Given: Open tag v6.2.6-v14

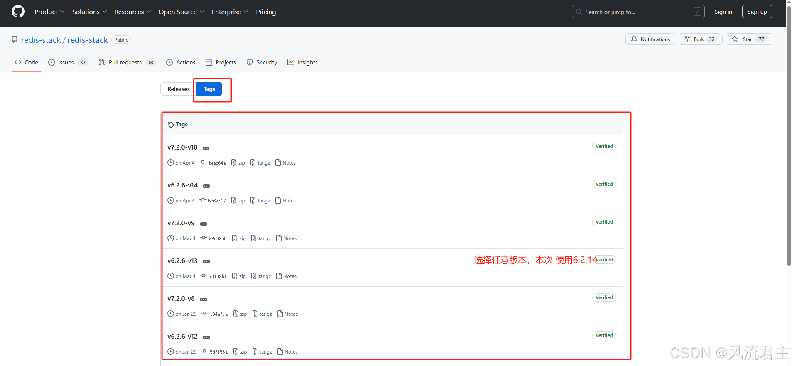Looking at the screenshot, I should [x=182, y=185].
